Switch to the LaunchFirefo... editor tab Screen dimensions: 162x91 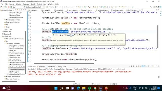[x=72, y=10]
